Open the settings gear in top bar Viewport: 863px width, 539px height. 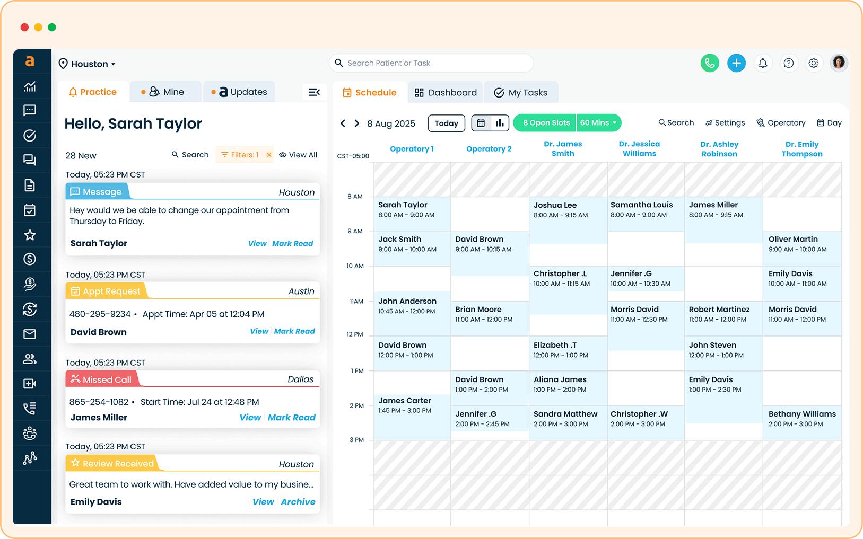pos(814,63)
